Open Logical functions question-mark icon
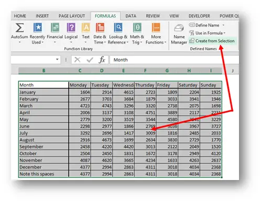 (71, 28)
